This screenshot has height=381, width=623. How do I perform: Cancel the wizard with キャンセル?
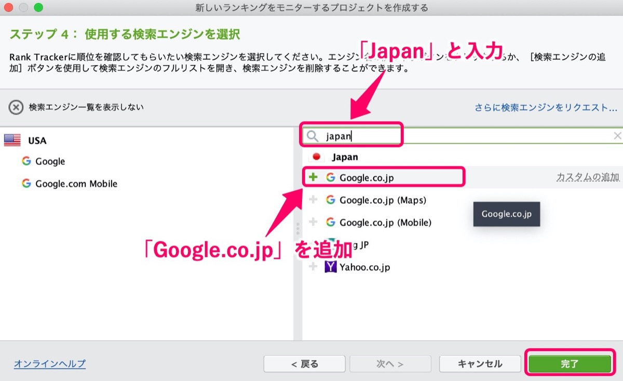480,364
